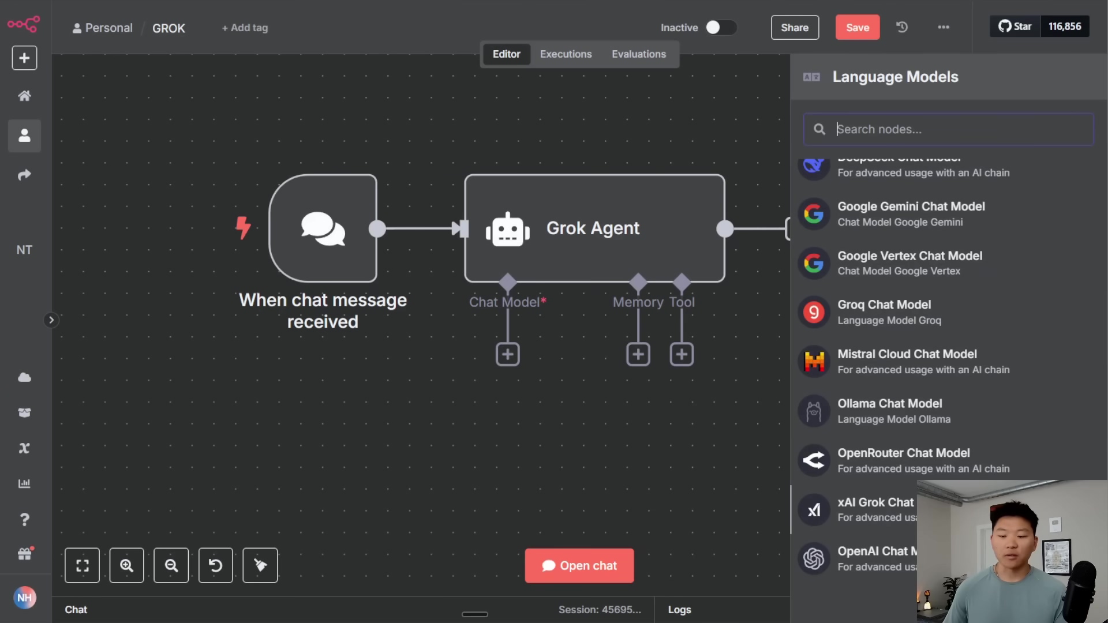Open the Personal user icon in sidebar
Image resolution: width=1108 pixels, height=623 pixels.
[24, 136]
